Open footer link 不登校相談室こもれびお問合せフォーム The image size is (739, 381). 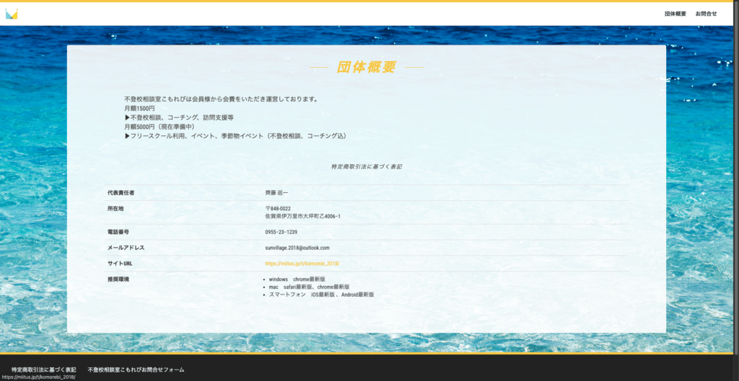click(136, 369)
